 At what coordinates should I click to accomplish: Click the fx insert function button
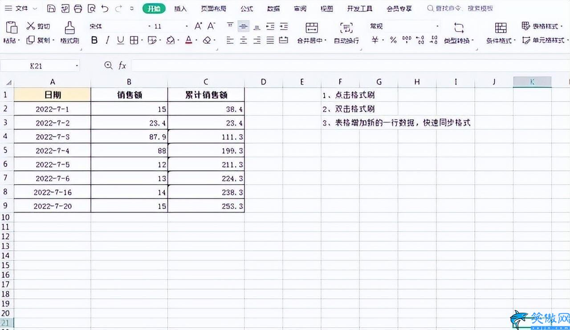coord(122,66)
